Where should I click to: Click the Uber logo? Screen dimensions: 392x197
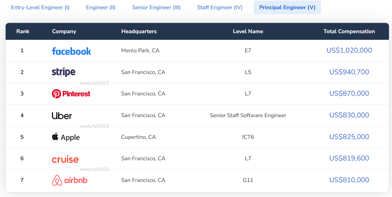pyautogui.click(x=62, y=116)
